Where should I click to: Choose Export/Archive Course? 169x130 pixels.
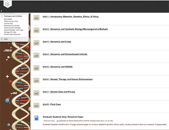point(12,26)
